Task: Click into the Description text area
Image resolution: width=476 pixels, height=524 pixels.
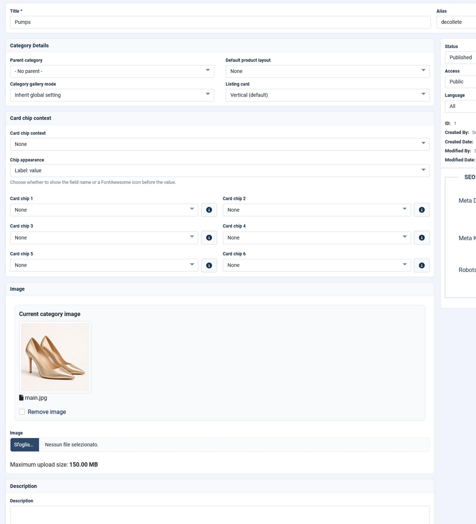Action: pos(220,515)
